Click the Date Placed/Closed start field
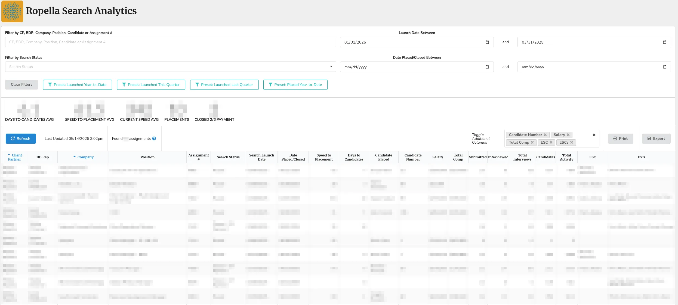 click(x=417, y=67)
